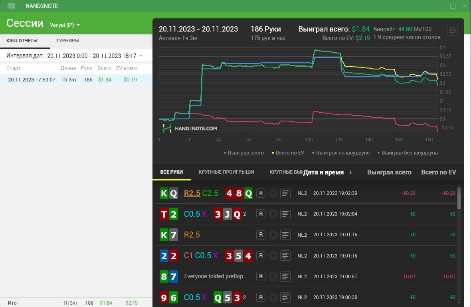471x307 pixels.
Task: Click the 'Сессии' page title
Action: [25, 23]
